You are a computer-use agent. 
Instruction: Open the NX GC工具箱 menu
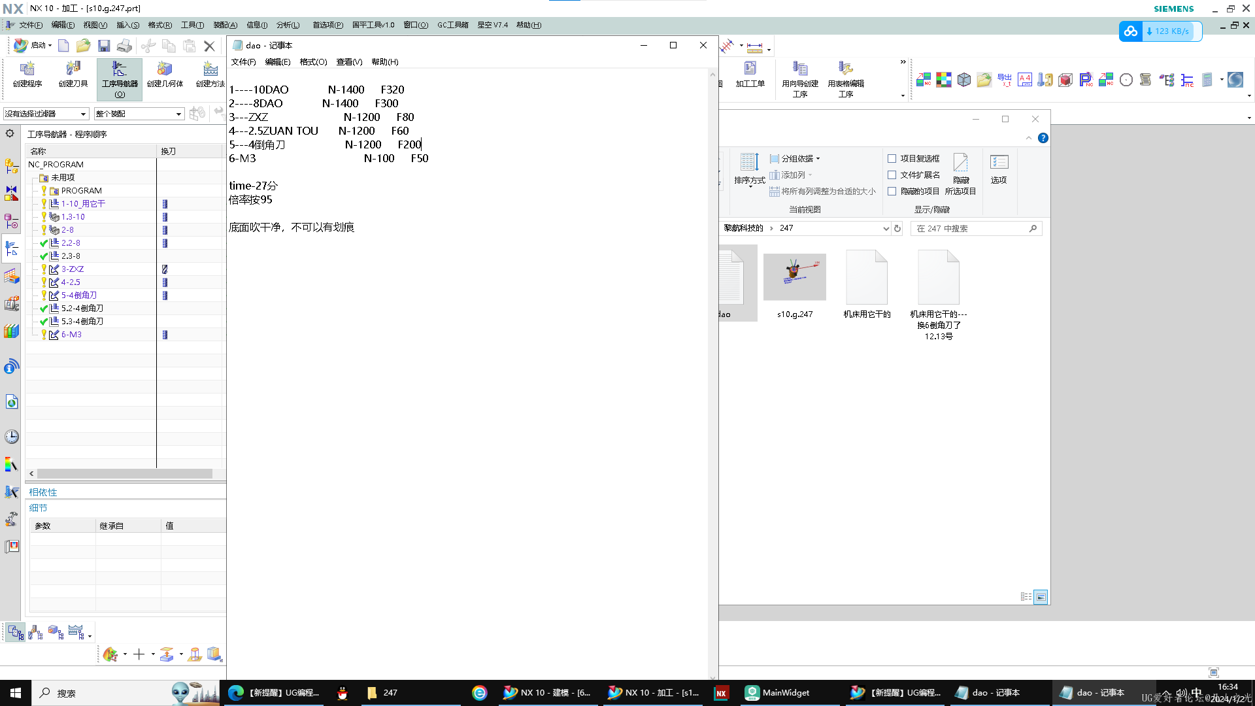[453, 25]
